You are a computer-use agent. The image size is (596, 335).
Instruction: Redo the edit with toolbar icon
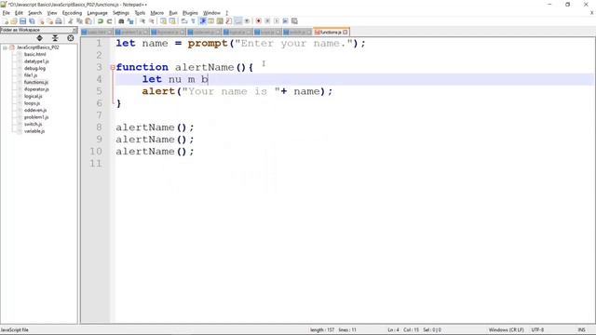(110, 21)
